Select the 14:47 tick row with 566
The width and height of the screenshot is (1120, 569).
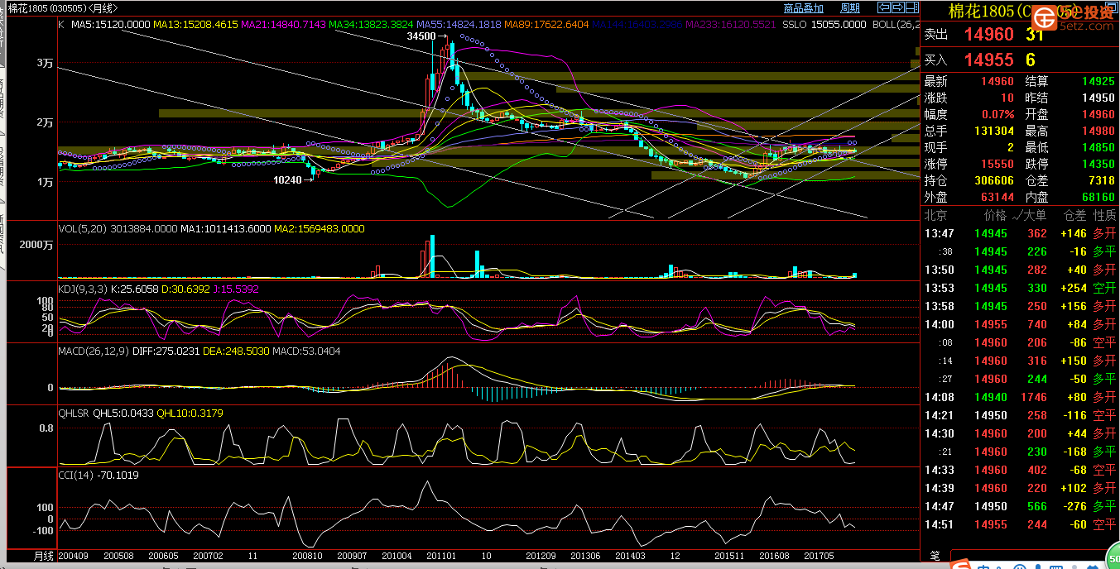1020,506
